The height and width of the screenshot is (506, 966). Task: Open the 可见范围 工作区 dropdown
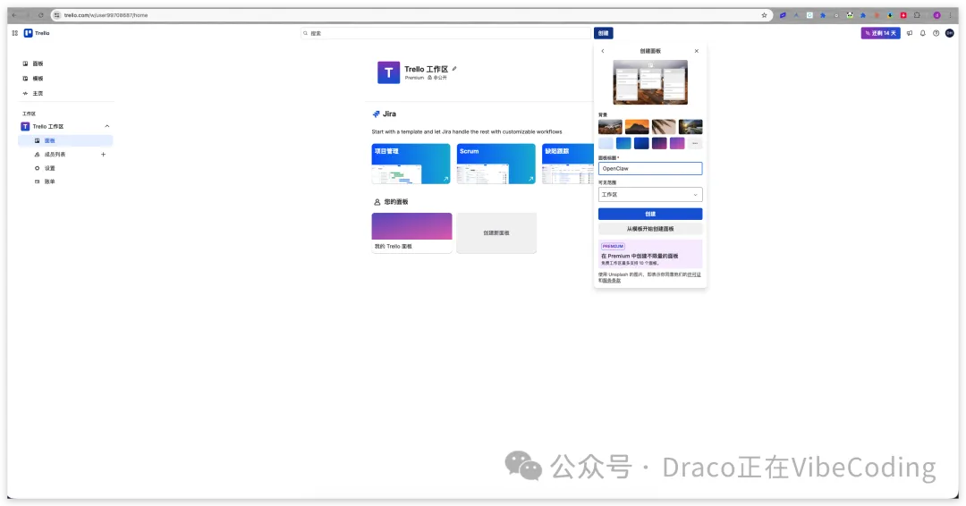coord(650,194)
